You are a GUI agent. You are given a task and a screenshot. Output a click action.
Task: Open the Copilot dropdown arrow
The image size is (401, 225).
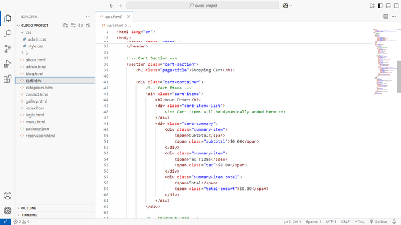click(291, 6)
